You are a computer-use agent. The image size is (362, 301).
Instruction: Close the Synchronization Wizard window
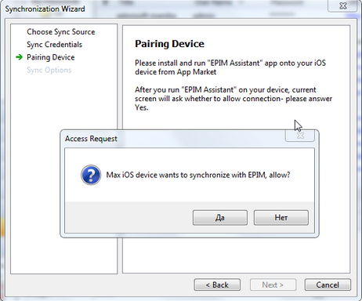(342, 5)
